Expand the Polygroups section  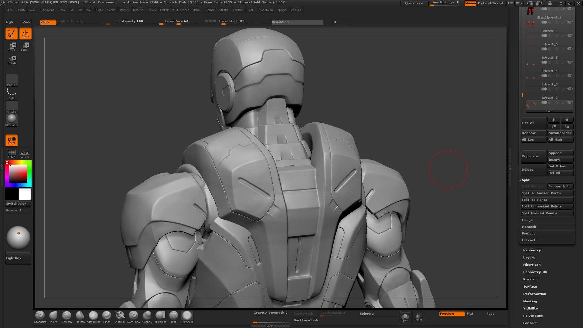click(x=533, y=316)
